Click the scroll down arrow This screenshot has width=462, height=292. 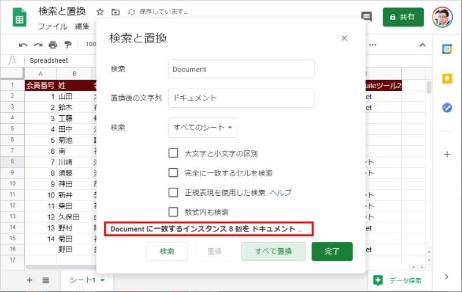pos(429,260)
